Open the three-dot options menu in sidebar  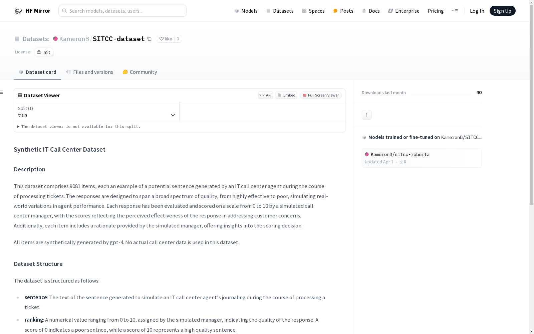(x=367, y=115)
